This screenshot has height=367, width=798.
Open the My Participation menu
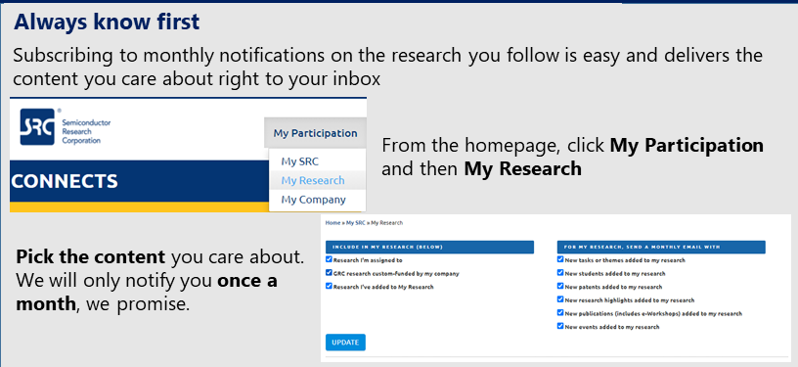coord(315,133)
